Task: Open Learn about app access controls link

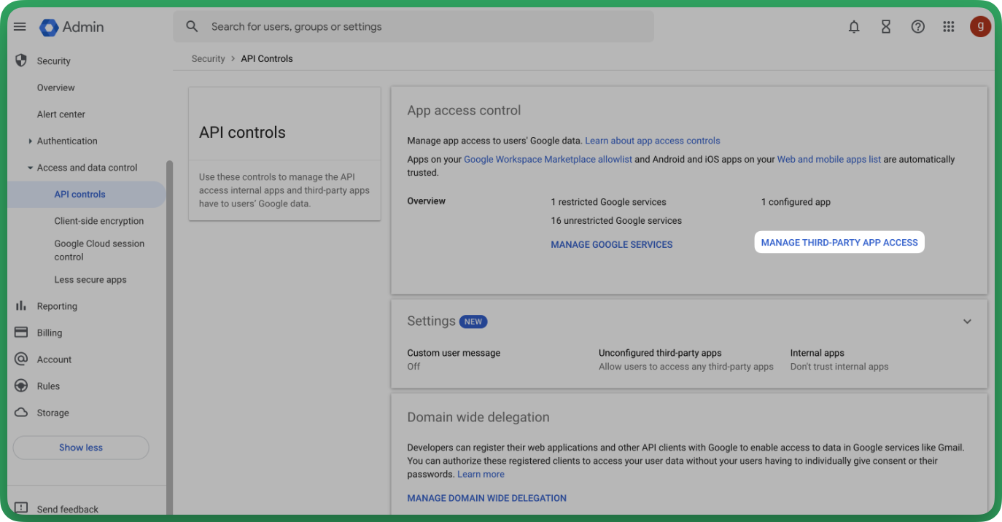Action: pos(653,141)
